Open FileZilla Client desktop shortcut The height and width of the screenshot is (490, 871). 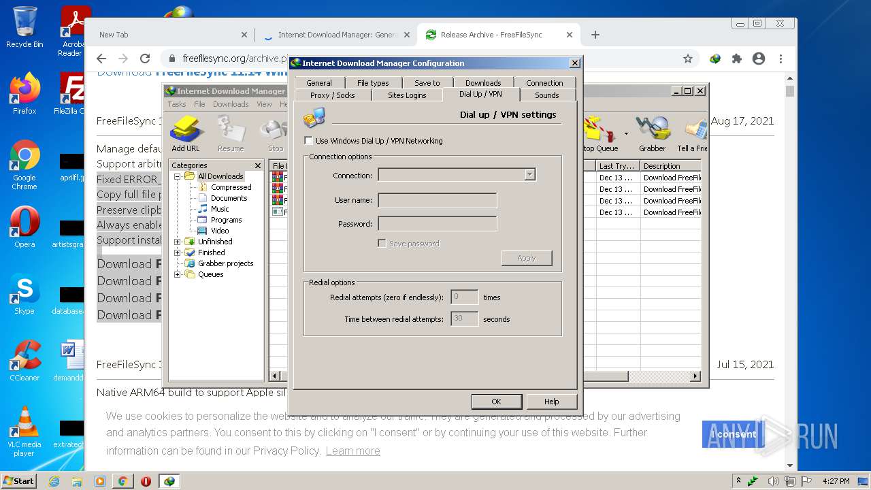(69, 93)
